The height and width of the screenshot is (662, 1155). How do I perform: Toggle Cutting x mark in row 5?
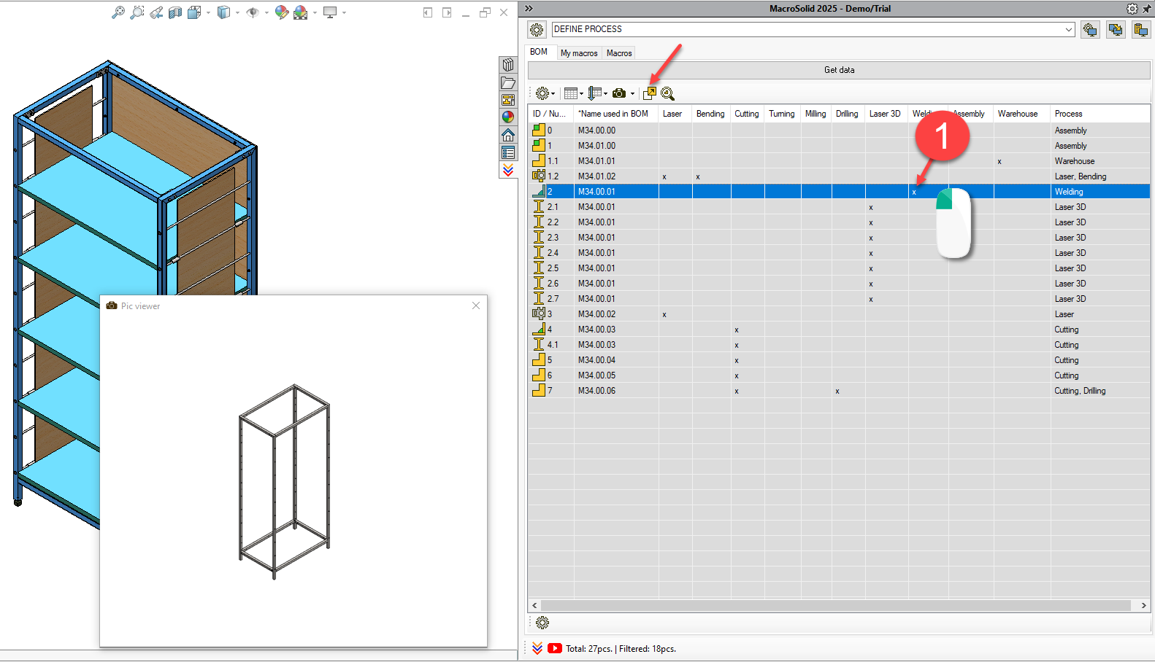(737, 361)
